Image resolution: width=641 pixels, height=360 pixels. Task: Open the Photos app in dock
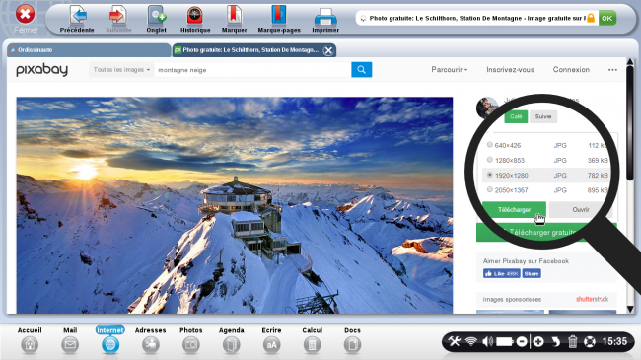click(191, 345)
